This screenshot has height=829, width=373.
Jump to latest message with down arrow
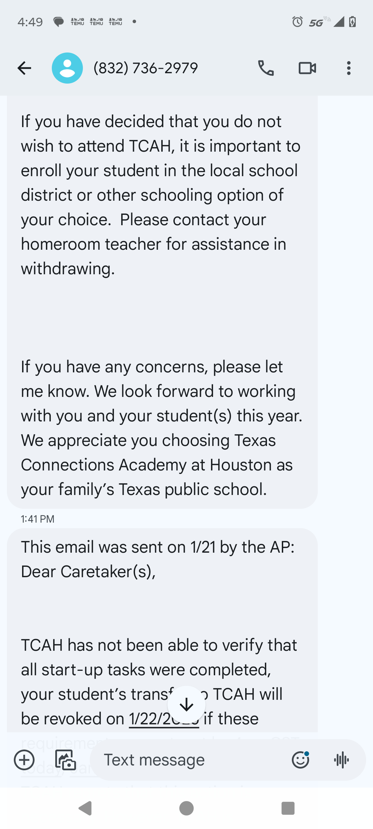click(x=186, y=705)
